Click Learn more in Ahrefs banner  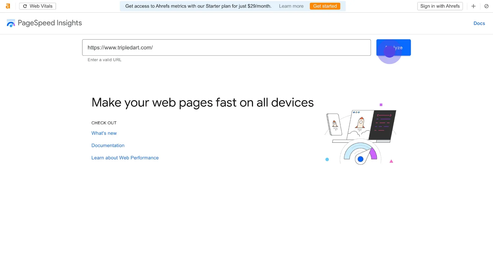pyautogui.click(x=291, y=6)
